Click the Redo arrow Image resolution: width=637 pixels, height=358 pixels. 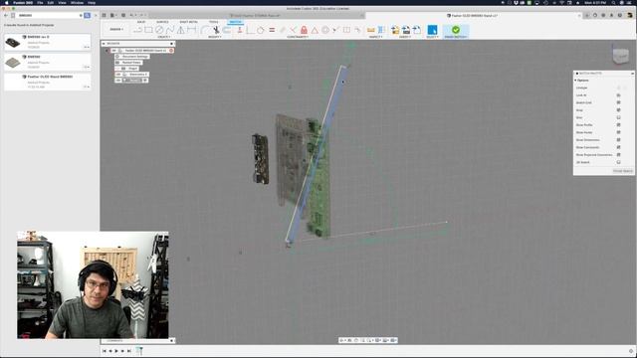(141, 16)
